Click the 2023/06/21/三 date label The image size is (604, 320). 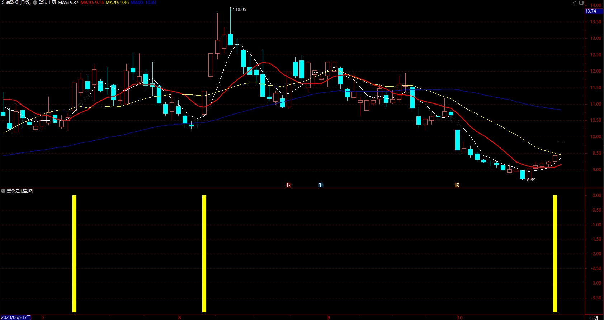tap(16, 317)
